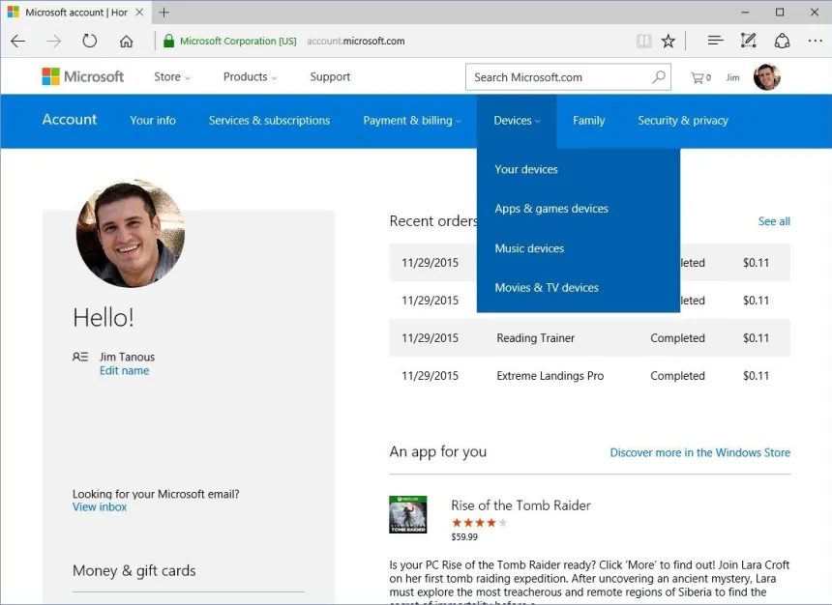Close the Microsoft account tab
This screenshot has height=605, width=832.
pos(139,12)
